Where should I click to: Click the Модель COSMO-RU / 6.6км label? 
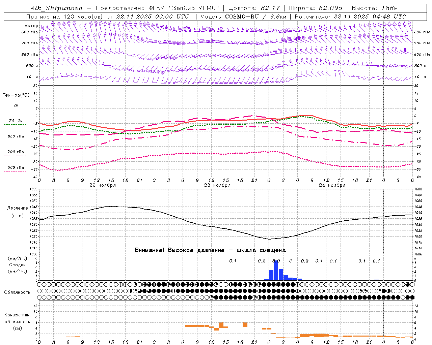click(x=243, y=17)
